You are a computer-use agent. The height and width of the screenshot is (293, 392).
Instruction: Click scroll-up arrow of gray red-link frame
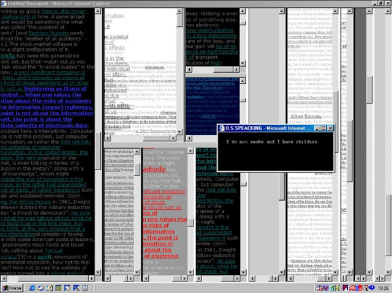[x=190, y=150]
